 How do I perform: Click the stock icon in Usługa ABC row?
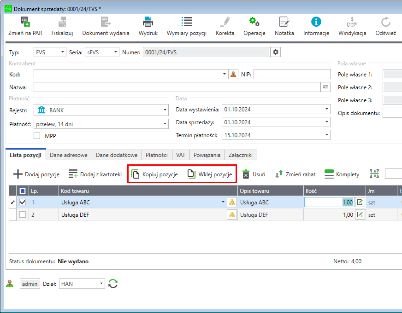pos(232,203)
